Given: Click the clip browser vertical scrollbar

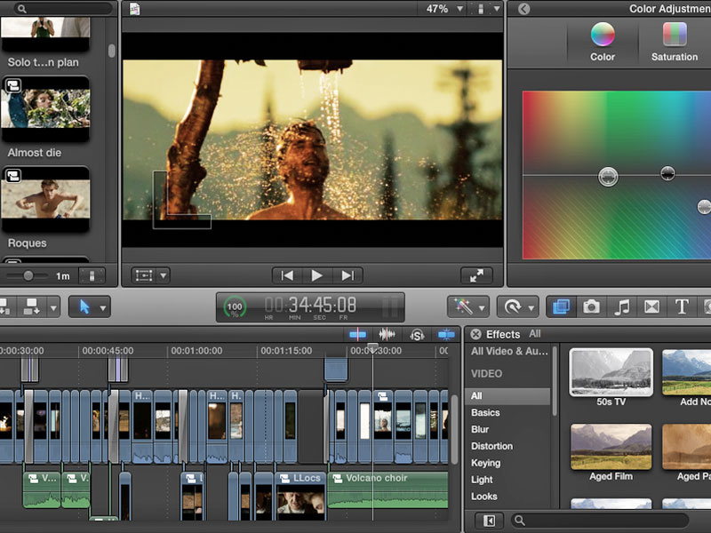Looking at the screenshot, I should (112, 50).
